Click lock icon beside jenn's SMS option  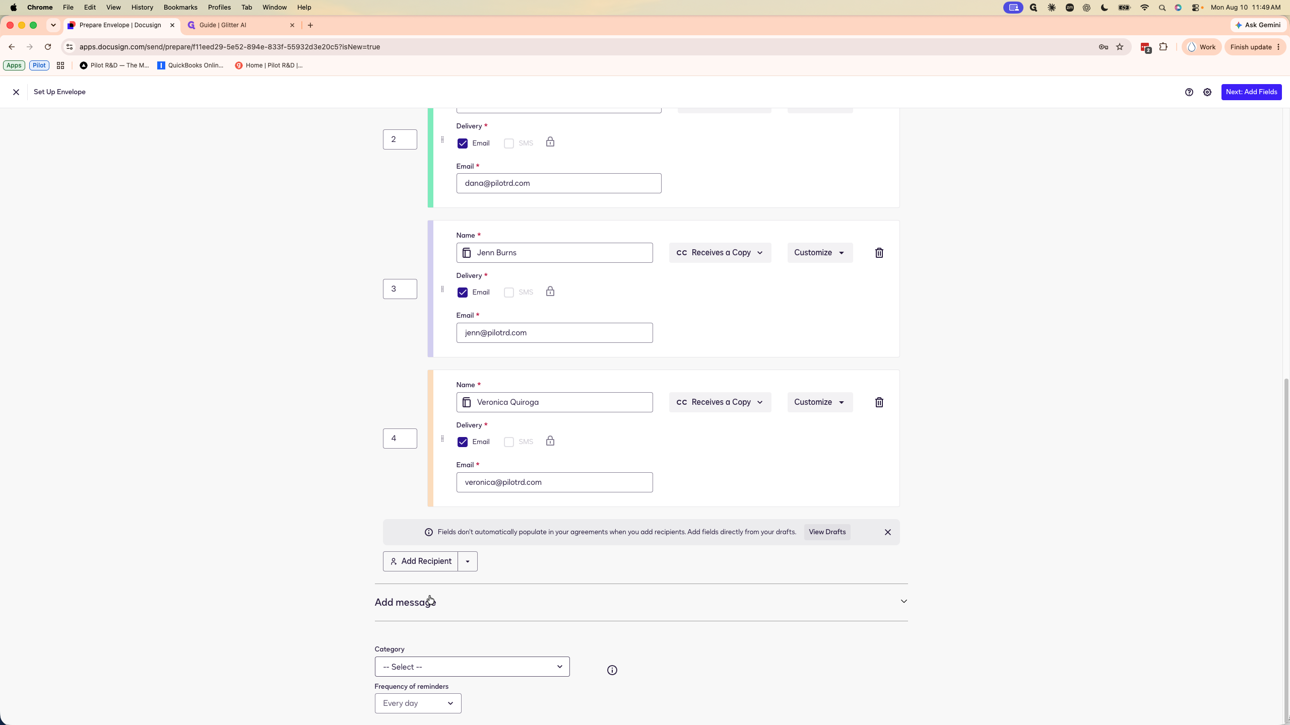coord(550,292)
